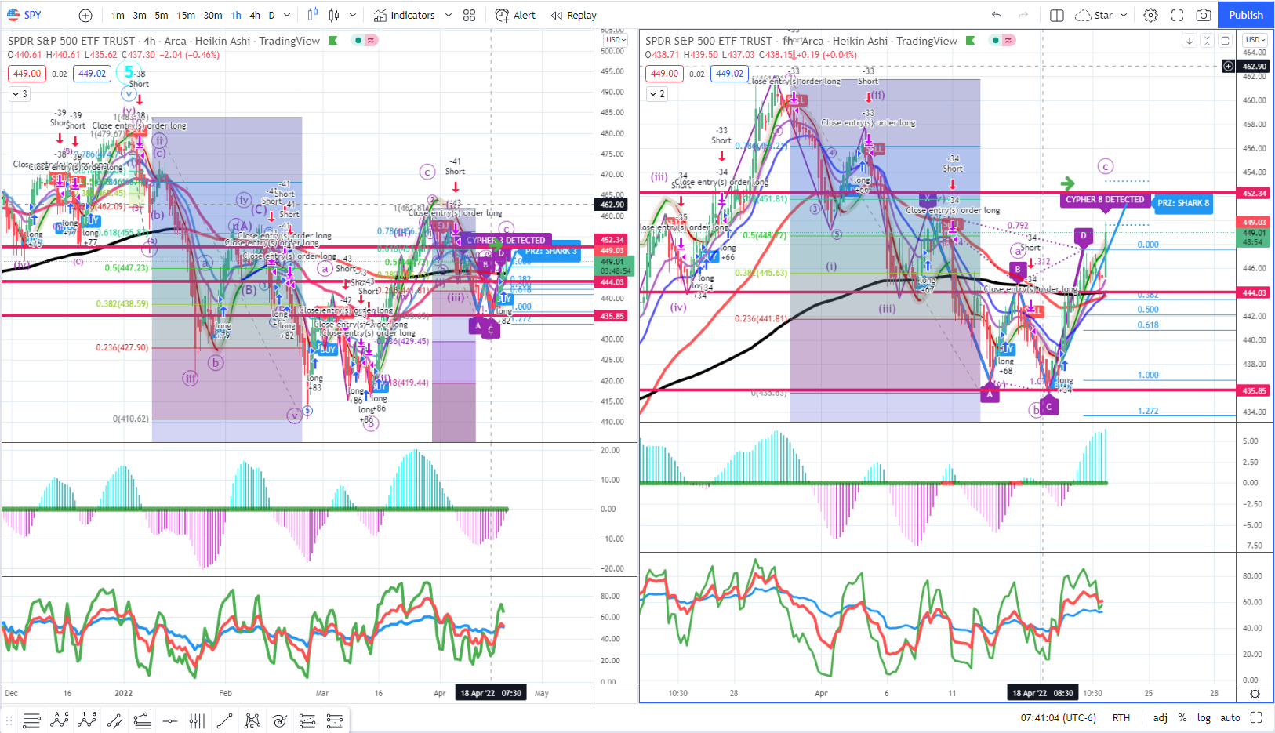The image size is (1275, 733).
Task: Expand the chart type dropdown arrow
Action: pos(353,15)
